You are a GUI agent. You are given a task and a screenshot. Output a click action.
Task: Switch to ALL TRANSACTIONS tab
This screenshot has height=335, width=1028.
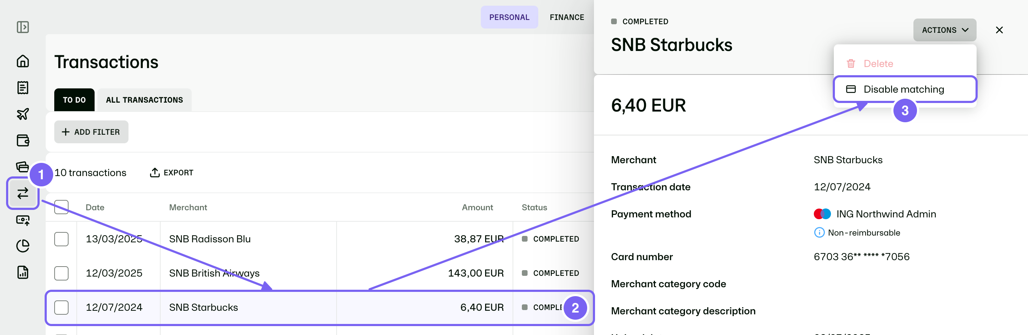[x=145, y=100]
